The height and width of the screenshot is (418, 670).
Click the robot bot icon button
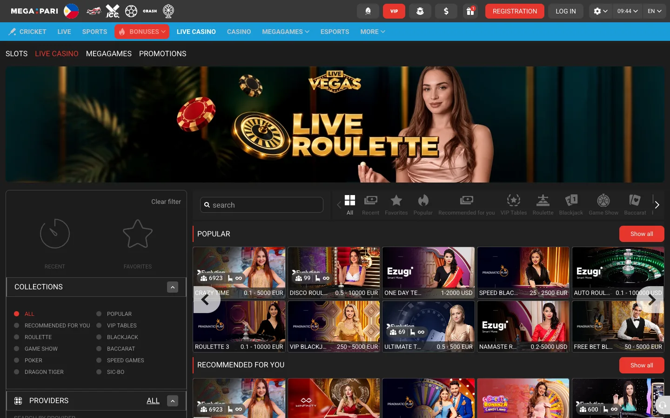420,11
